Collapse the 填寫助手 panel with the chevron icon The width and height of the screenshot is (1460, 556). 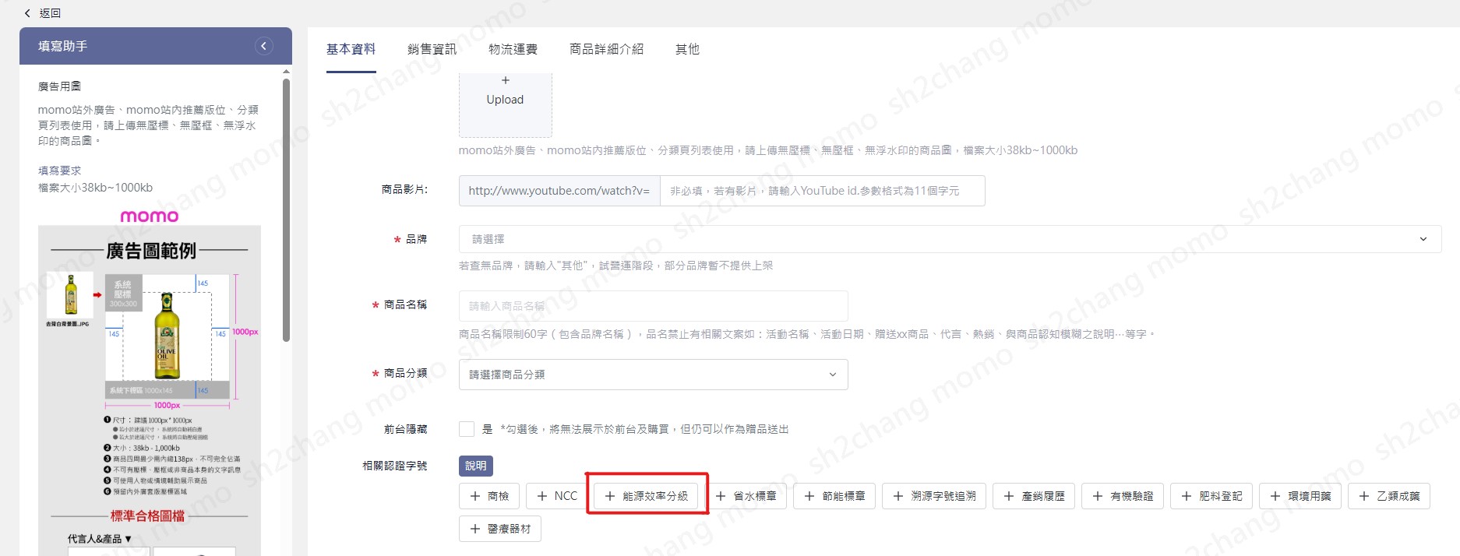click(264, 46)
